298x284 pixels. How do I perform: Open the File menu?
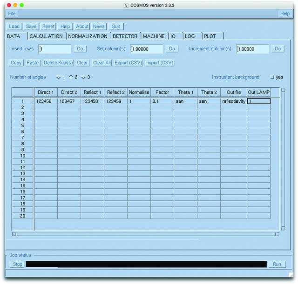pos(12,13)
